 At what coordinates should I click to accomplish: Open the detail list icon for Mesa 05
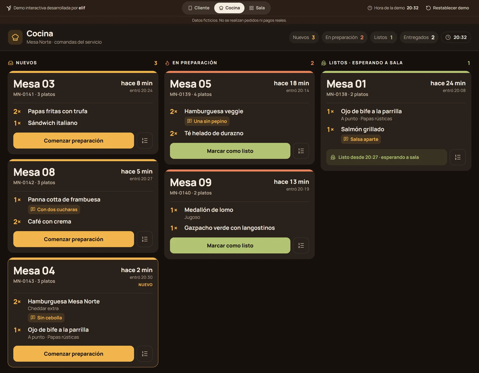tap(301, 151)
